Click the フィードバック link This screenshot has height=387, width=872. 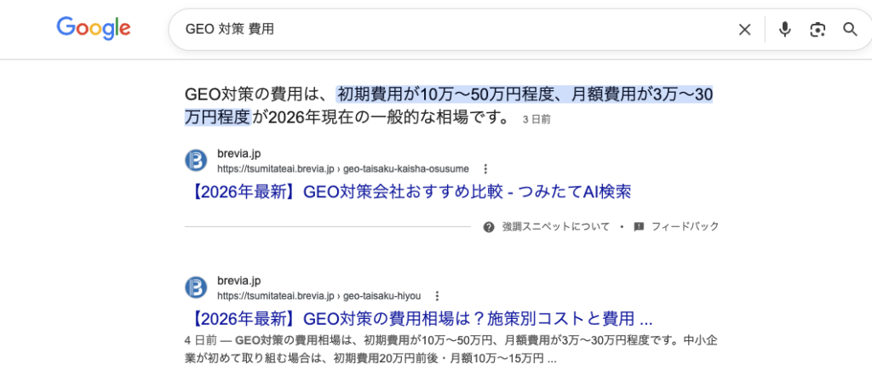685,227
